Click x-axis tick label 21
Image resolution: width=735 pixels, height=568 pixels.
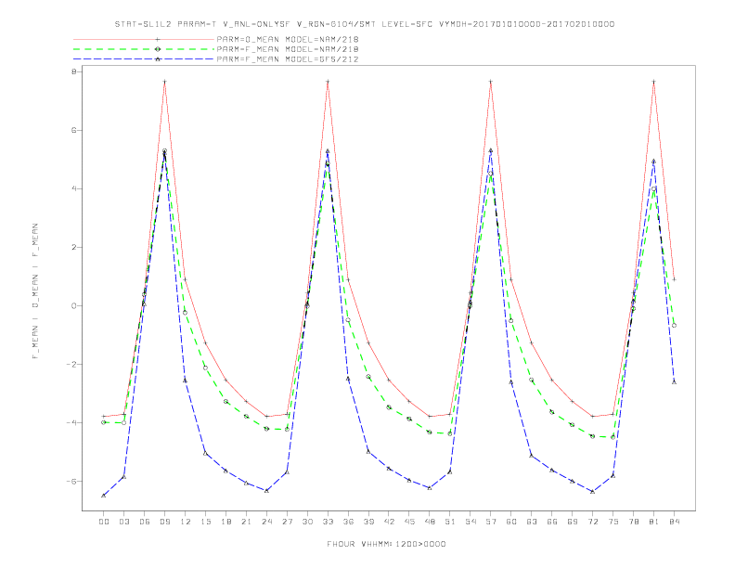coord(246,522)
